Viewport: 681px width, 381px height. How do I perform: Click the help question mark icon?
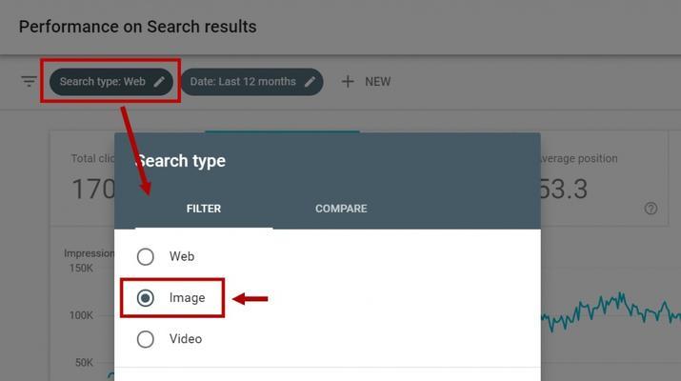pos(651,209)
